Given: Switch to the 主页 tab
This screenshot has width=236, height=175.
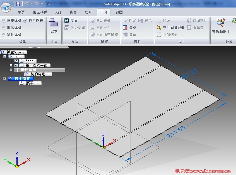Looking at the screenshot, I should pos(21,12).
